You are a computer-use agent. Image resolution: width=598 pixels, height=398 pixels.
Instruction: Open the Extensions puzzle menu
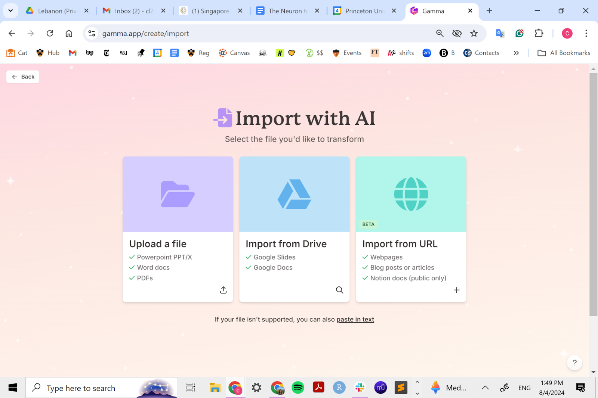click(x=539, y=34)
